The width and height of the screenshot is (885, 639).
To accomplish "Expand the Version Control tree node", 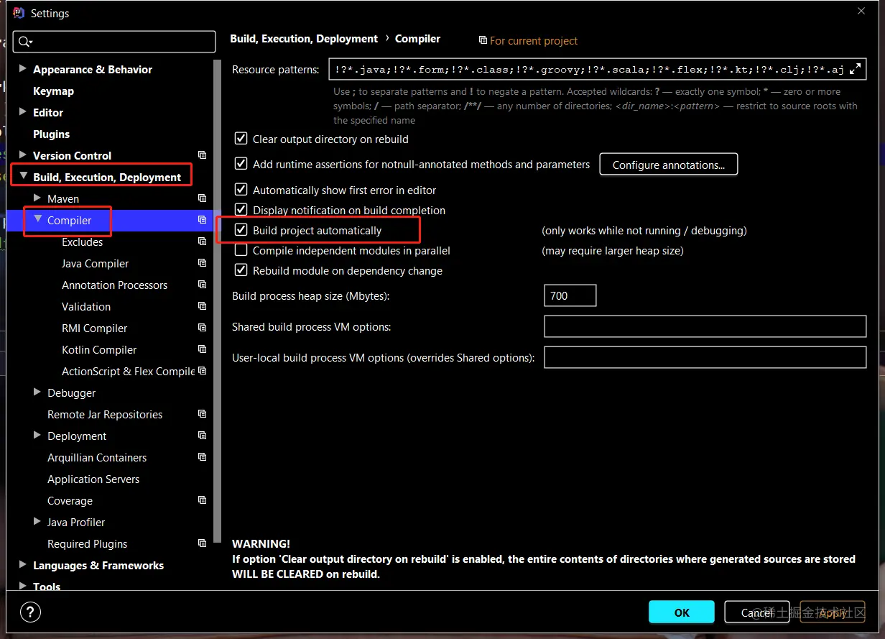I will (x=23, y=155).
